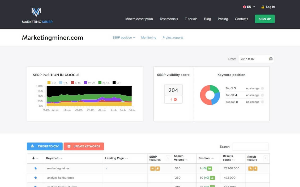Click the plus icon on Update Keywords
Image resolution: width=300 pixels, height=187 pixels.
69,146
